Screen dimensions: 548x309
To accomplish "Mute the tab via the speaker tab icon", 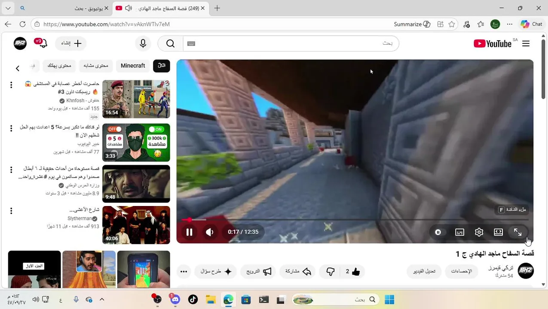I will 128,8.
